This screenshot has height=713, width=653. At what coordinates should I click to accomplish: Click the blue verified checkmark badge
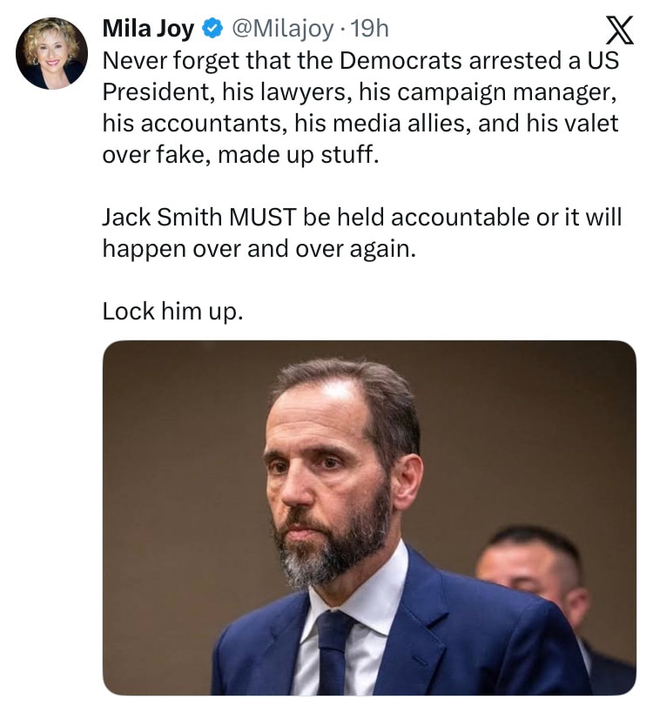pyautogui.click(x=211, y=29)
